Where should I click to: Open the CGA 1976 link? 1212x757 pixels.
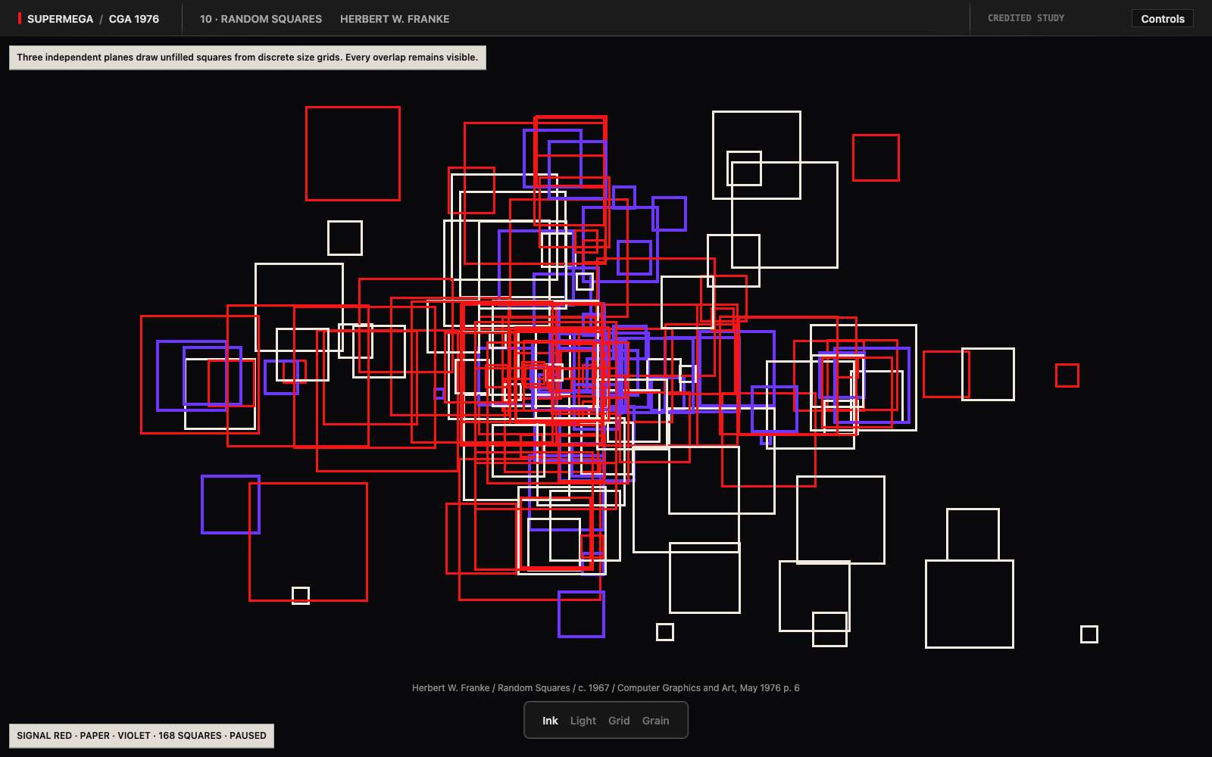134,19
